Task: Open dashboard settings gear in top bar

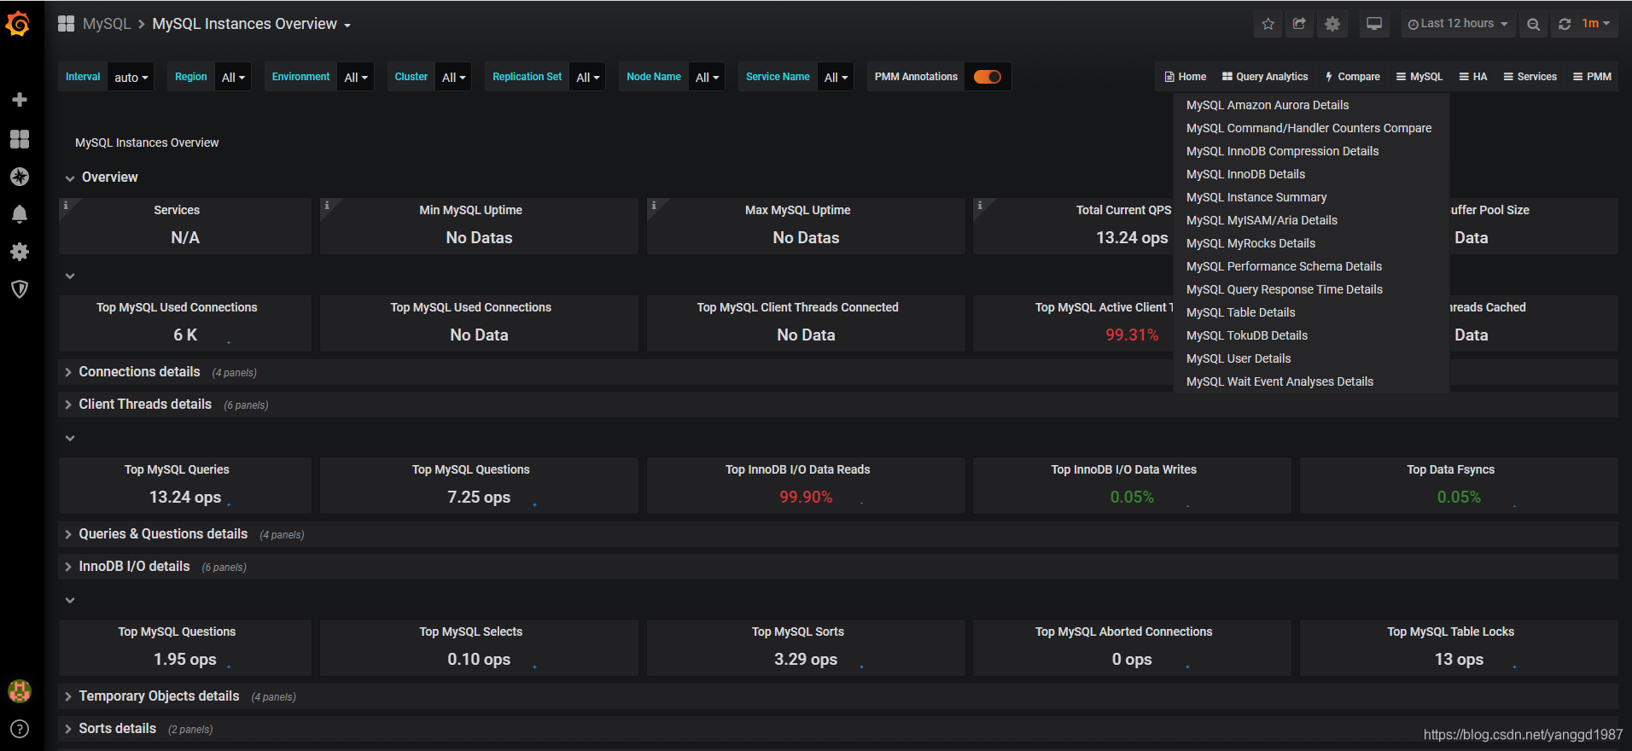Action: pos(1332,24)
